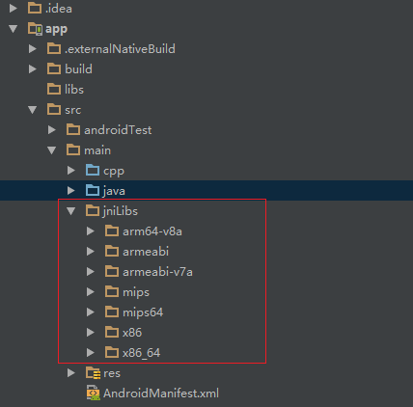Viewport: 413px width, 407px height.
Task: Select the armeabi label
Action: [x=146, y=252]
